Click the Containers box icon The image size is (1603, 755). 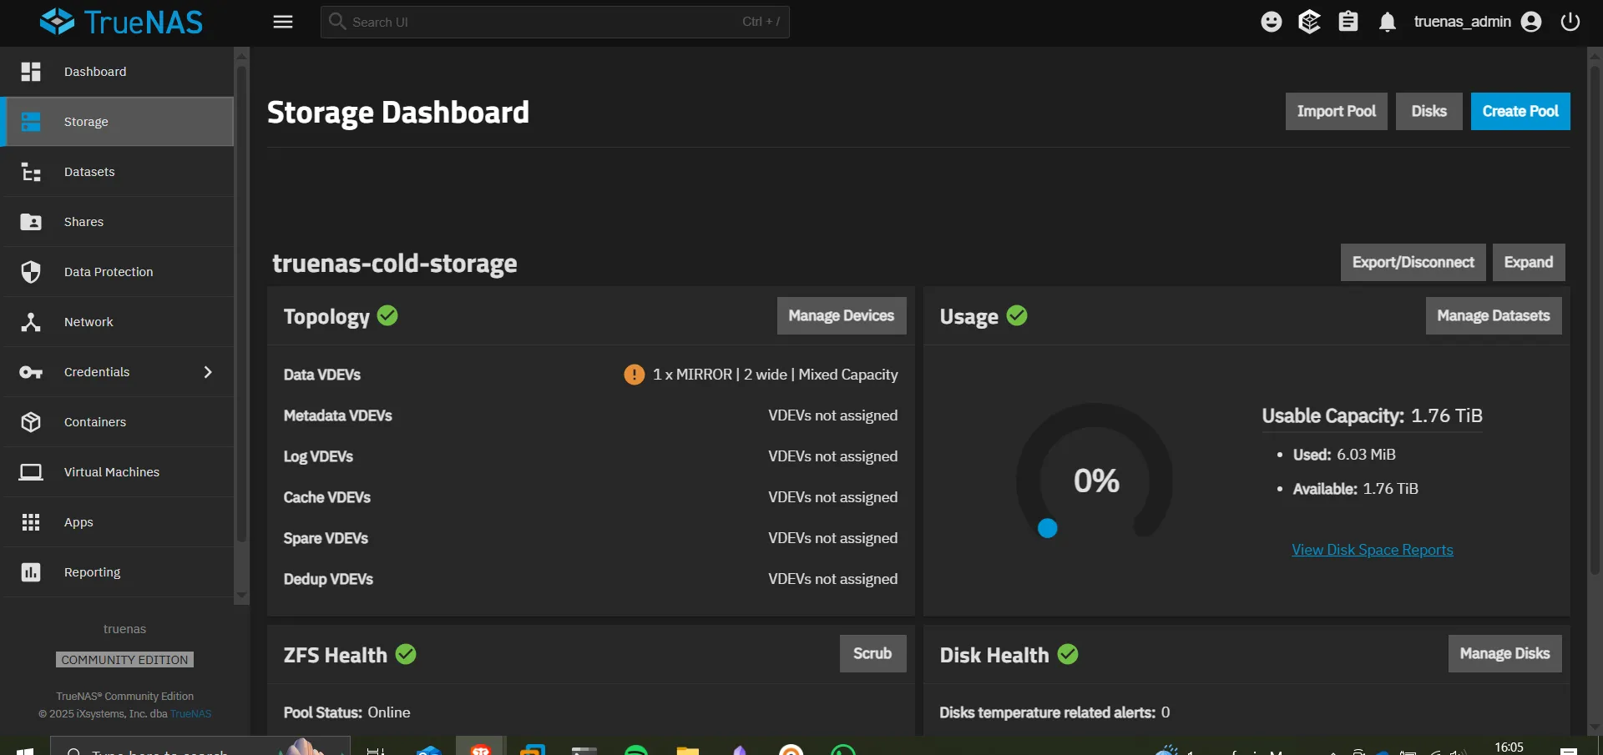pos(31,422)
